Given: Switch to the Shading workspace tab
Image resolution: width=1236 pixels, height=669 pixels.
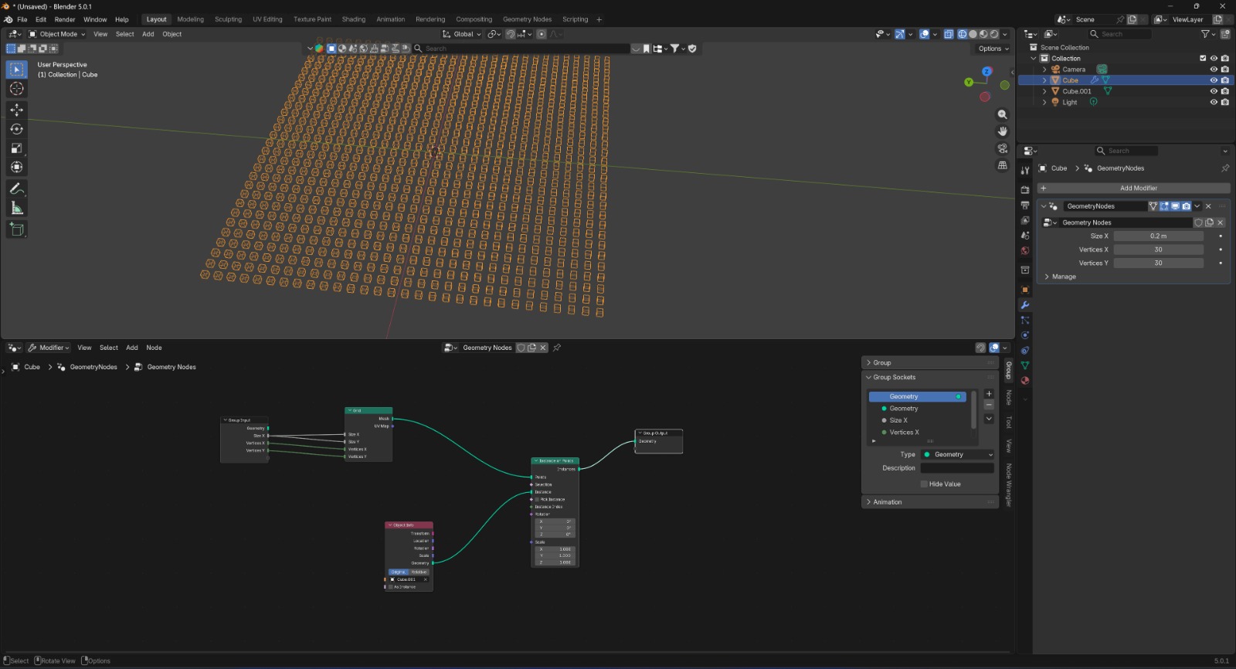Looking at the screenshot, I should [x=353, y=19].
